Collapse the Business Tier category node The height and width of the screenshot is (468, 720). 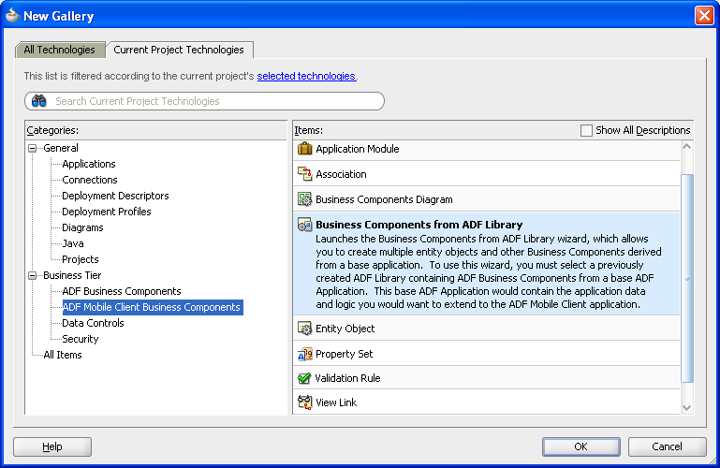(32, 275)
